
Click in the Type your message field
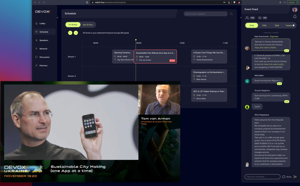click(x=262, y=177)
